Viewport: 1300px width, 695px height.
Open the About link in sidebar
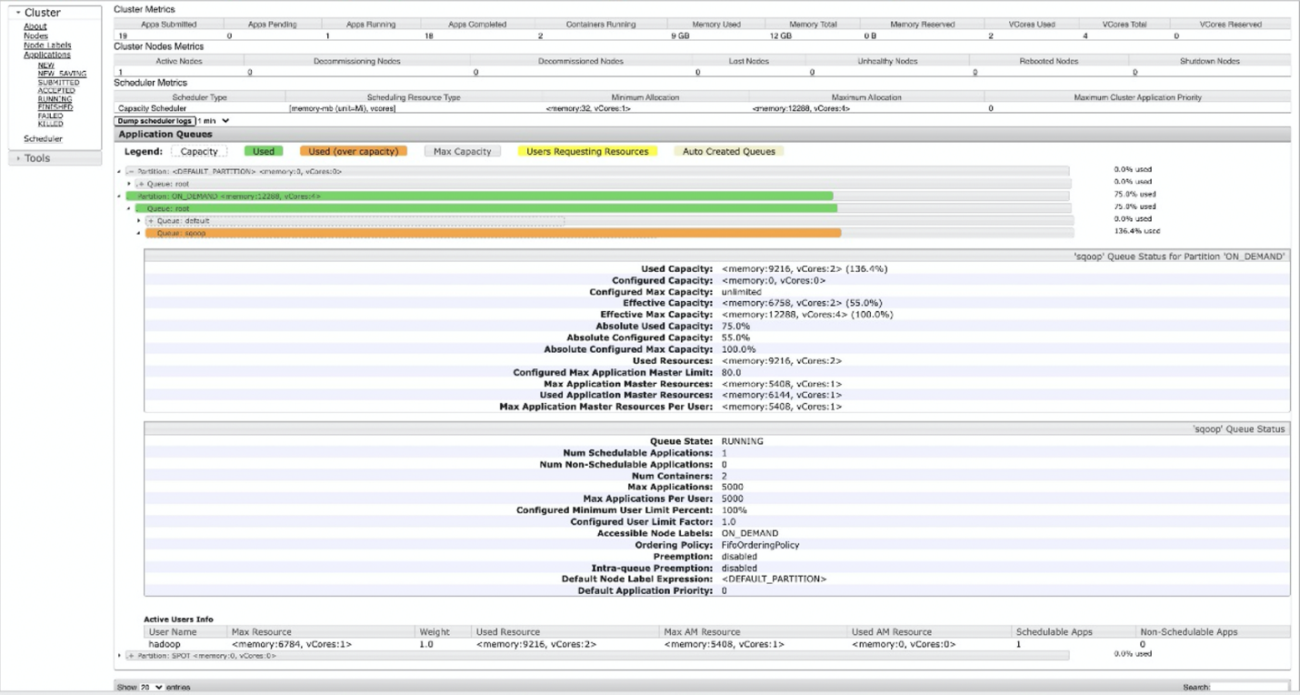[35, 26]
